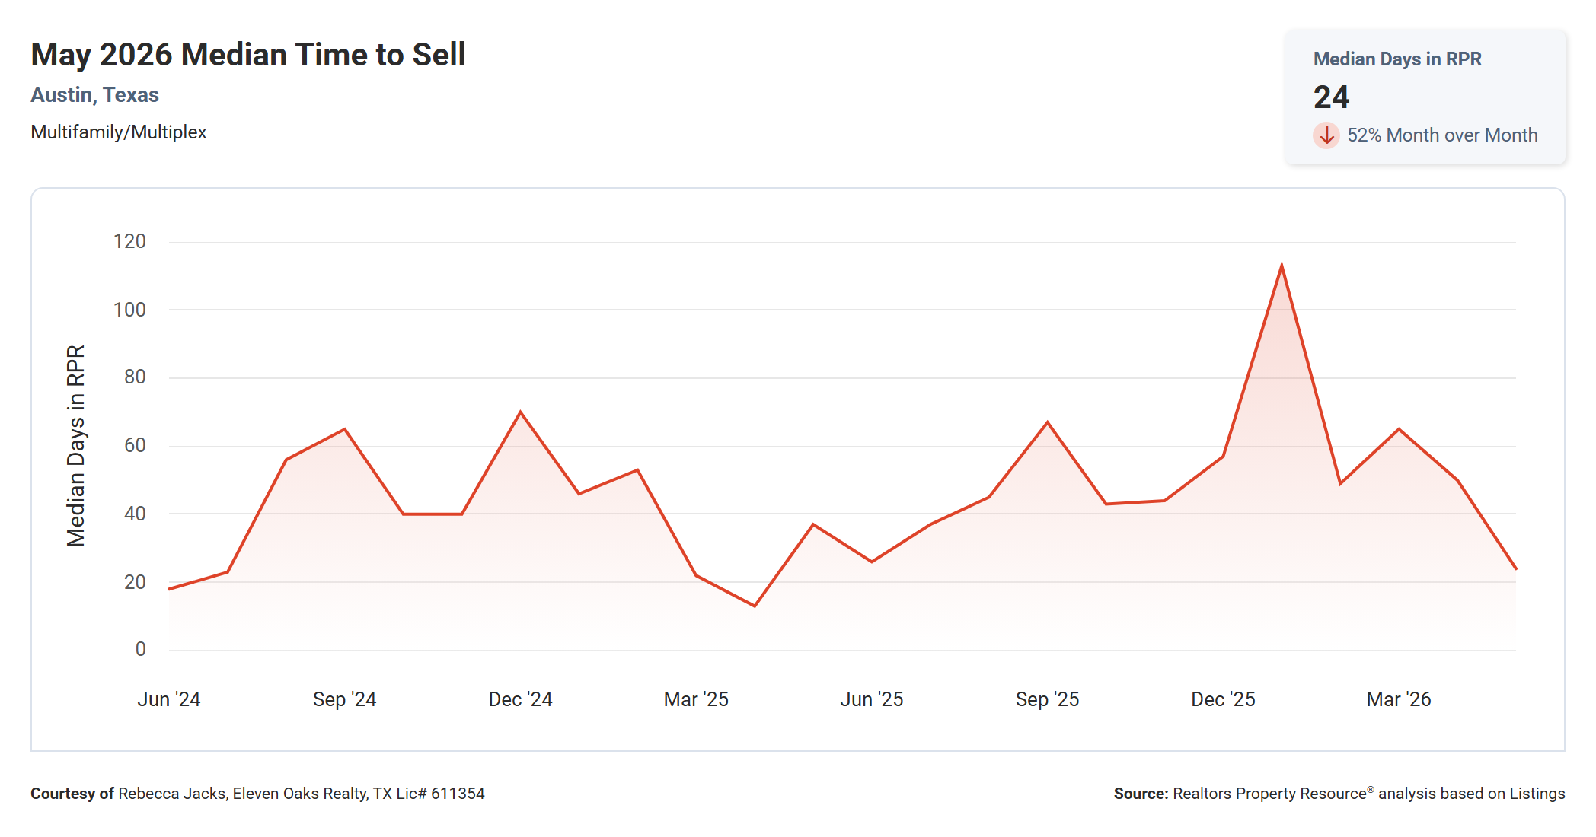
Task: Click the y-axis label '60'
Action: [135, 446]
